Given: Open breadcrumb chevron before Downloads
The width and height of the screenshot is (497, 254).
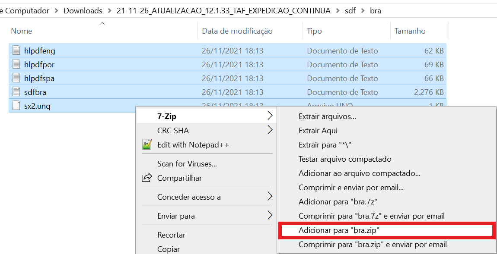Looking at the screenshot, I should pos(57,11).
